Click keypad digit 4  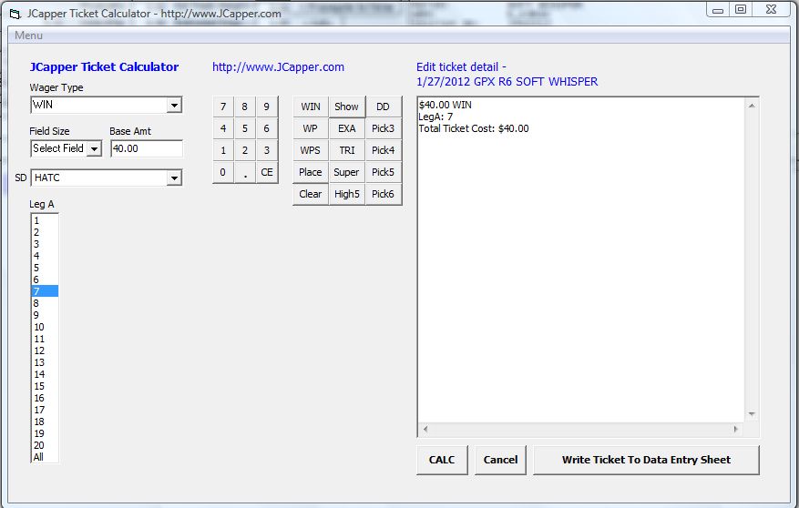[x=223, y=128]
